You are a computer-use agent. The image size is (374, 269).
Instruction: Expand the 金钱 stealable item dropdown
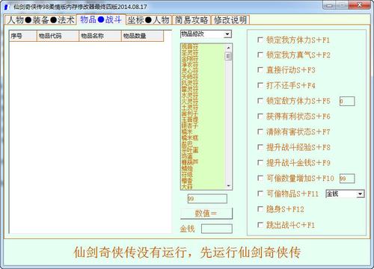(x=360, y=194)
